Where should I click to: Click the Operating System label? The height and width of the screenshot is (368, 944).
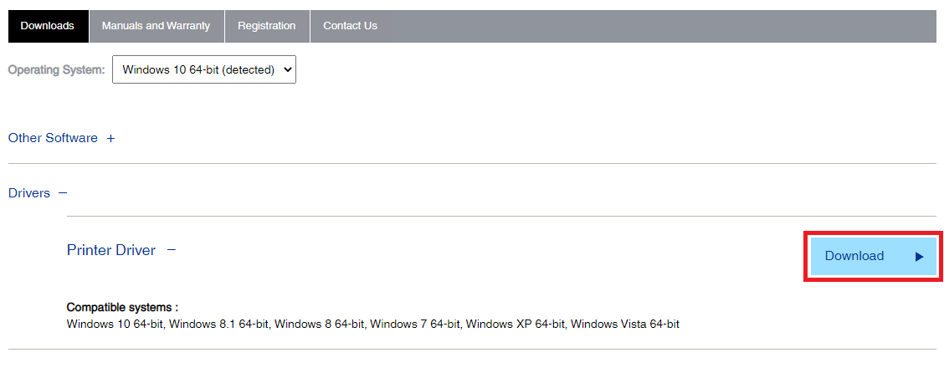(56, 70)
